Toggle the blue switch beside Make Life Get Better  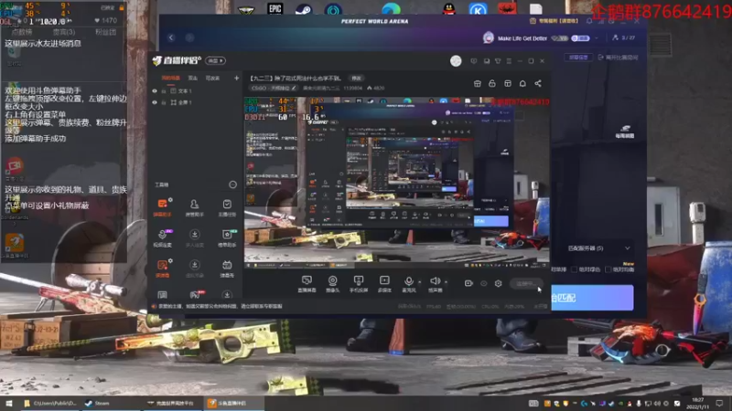[x=580, y=38]
